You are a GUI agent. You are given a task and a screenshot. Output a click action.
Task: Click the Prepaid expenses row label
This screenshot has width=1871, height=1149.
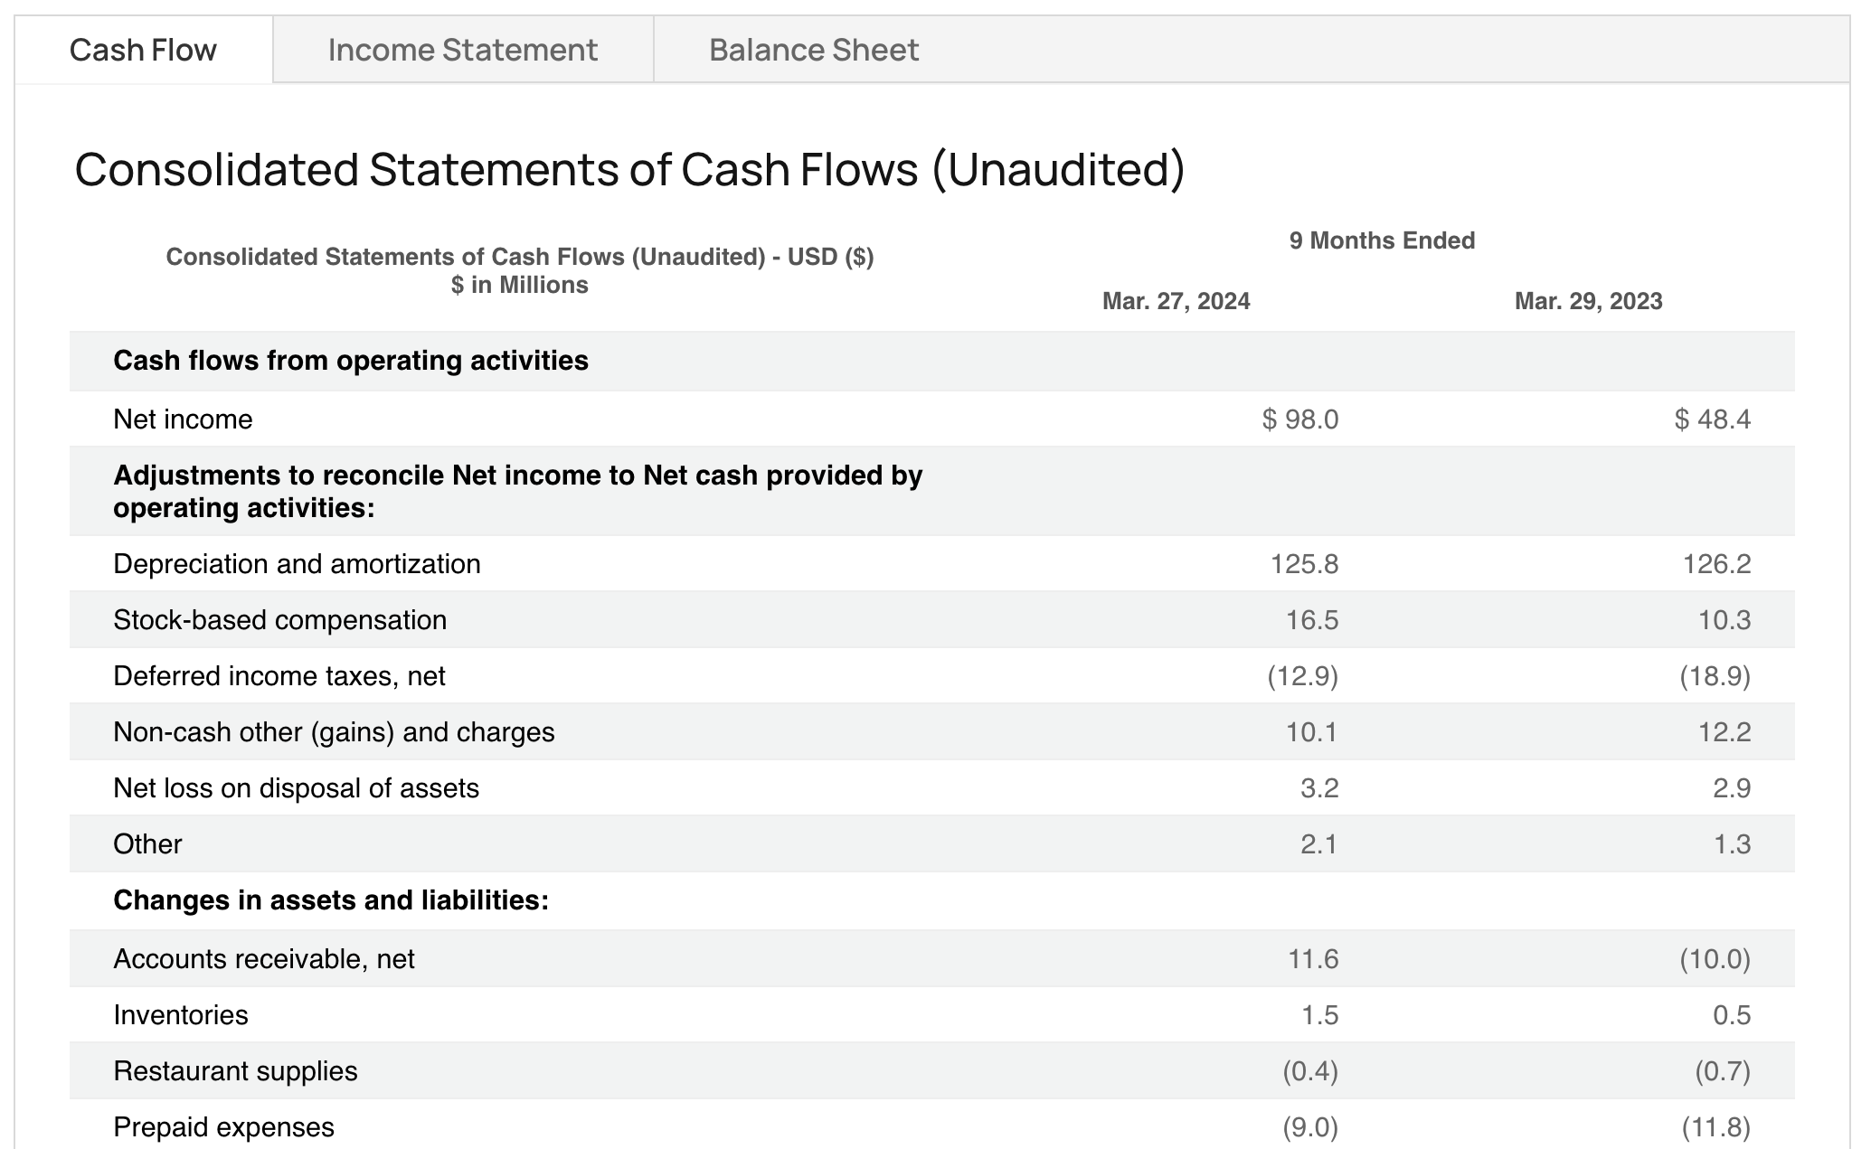click(223, 1127)
